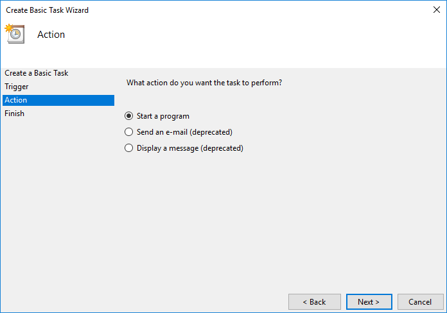This screenshot has width=447, height=313.
Task: Click the 'Display a message (deprecated)' label text
Action: coord(190,148)
